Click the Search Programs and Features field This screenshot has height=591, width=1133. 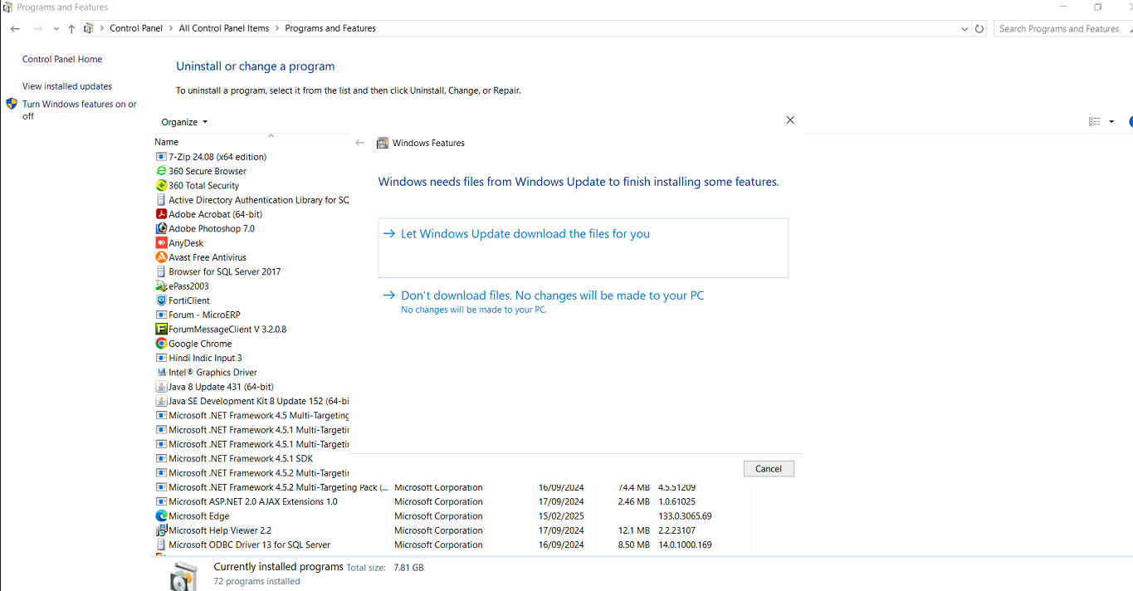1061,28
